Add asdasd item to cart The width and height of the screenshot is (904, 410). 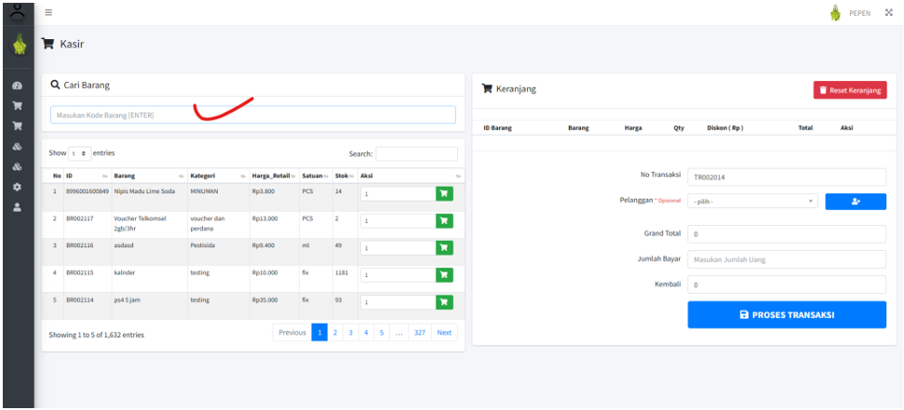click(444, 247)
